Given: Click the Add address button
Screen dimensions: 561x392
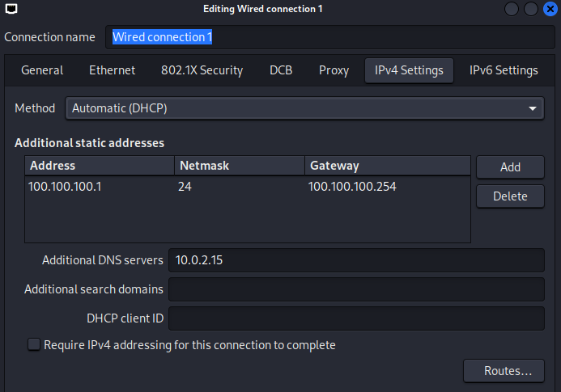Looking at the screenshot, I should point(510,166).
